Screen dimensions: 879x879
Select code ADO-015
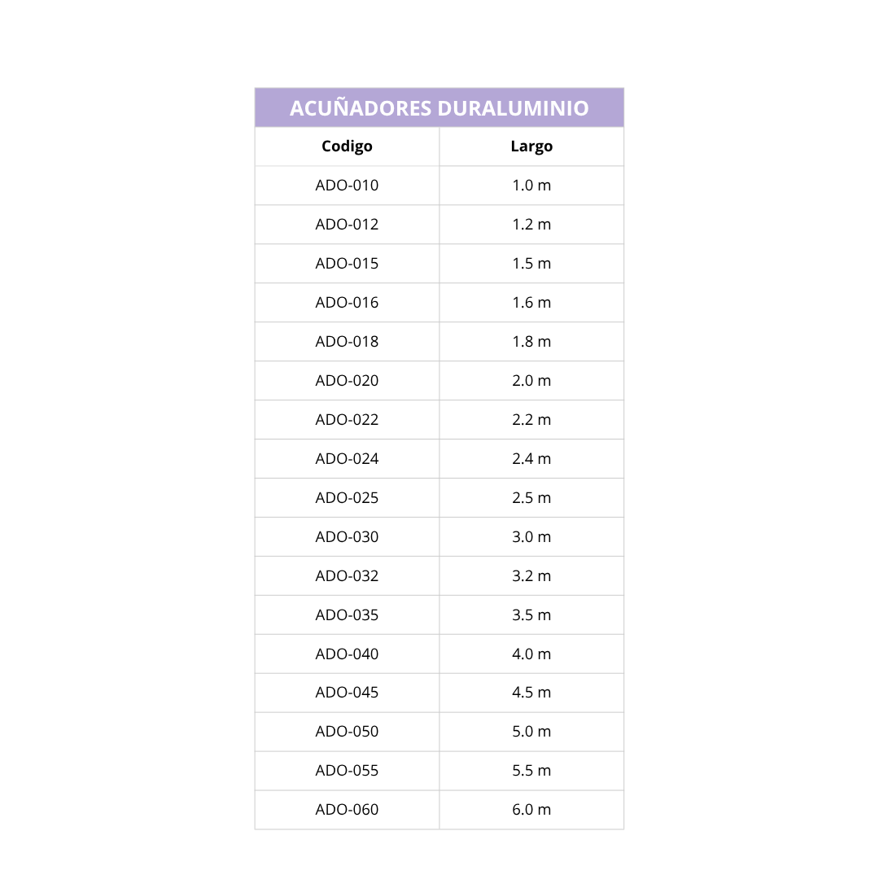point(347,264)
